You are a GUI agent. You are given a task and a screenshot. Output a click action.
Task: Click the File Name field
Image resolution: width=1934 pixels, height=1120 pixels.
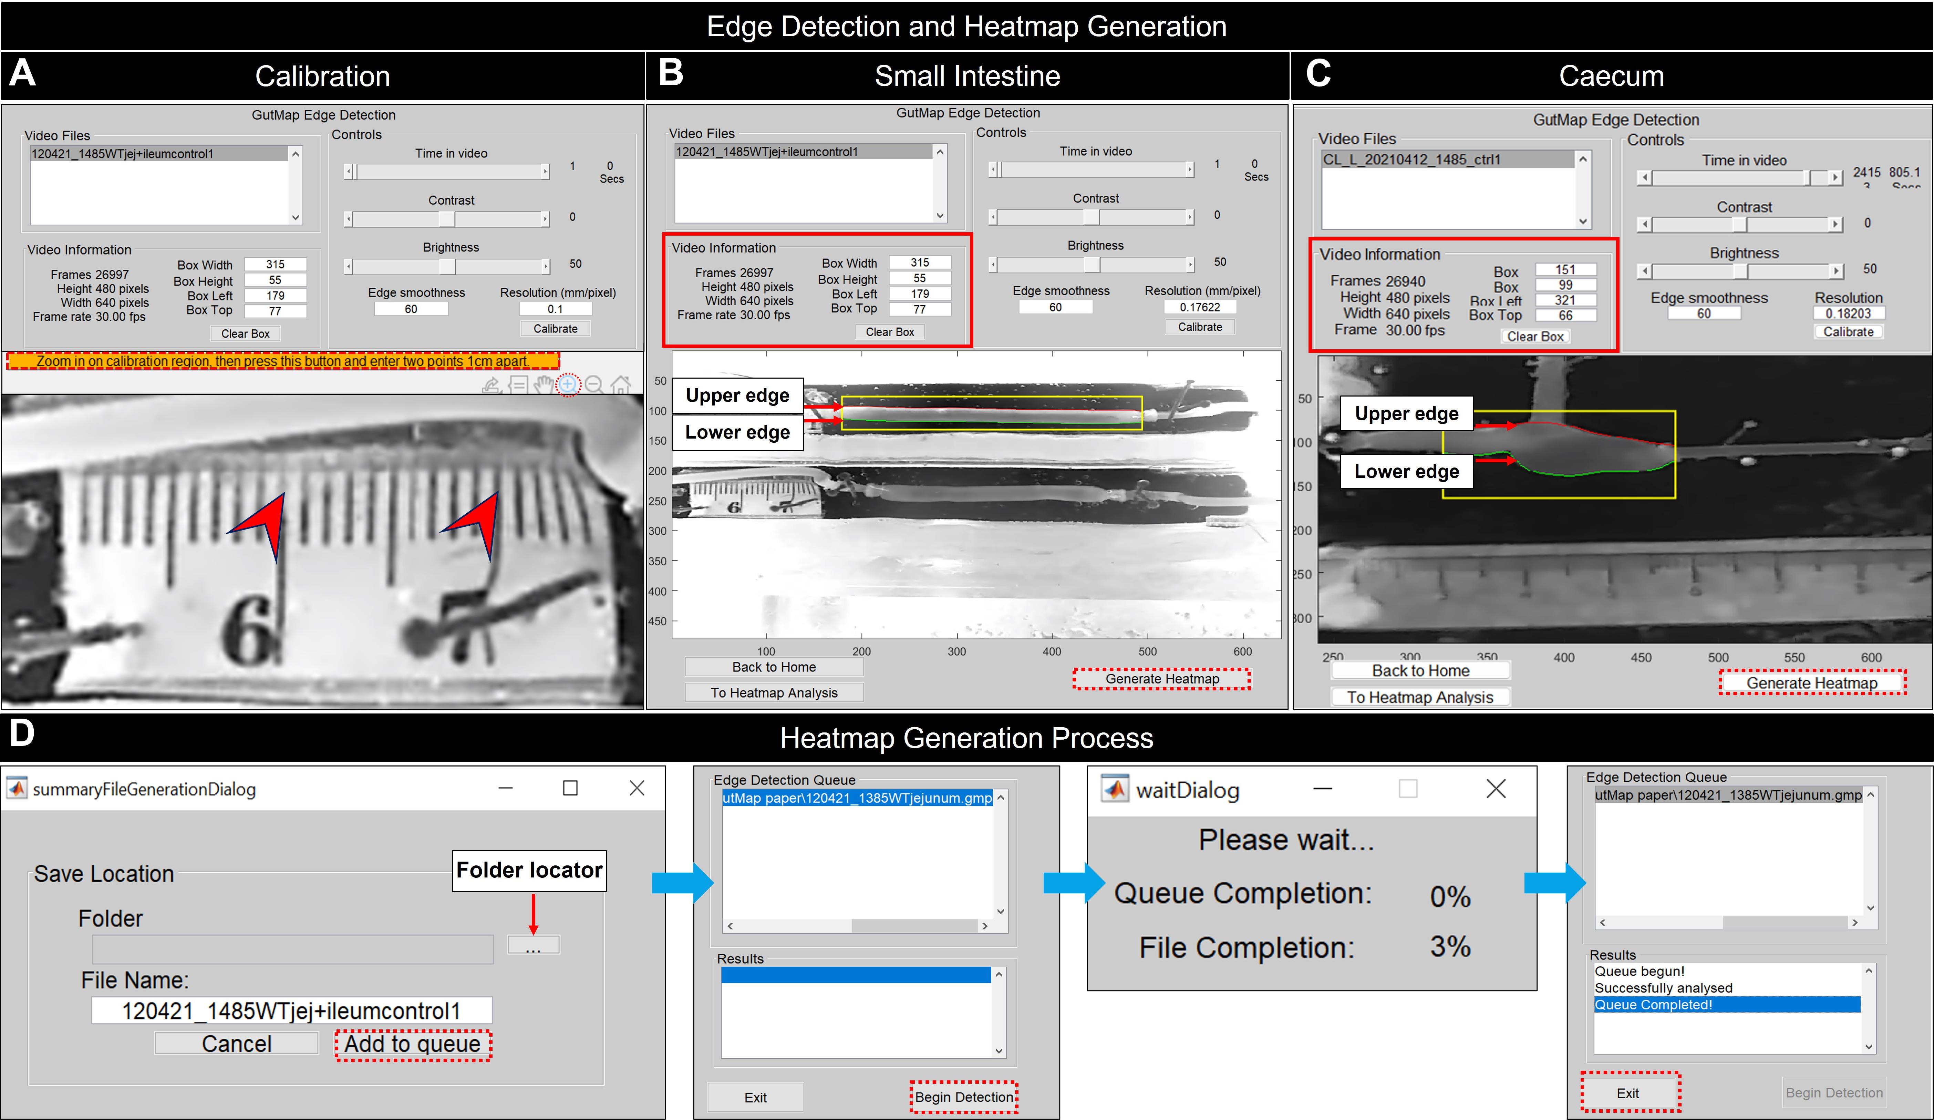[x=292, y=1010]
